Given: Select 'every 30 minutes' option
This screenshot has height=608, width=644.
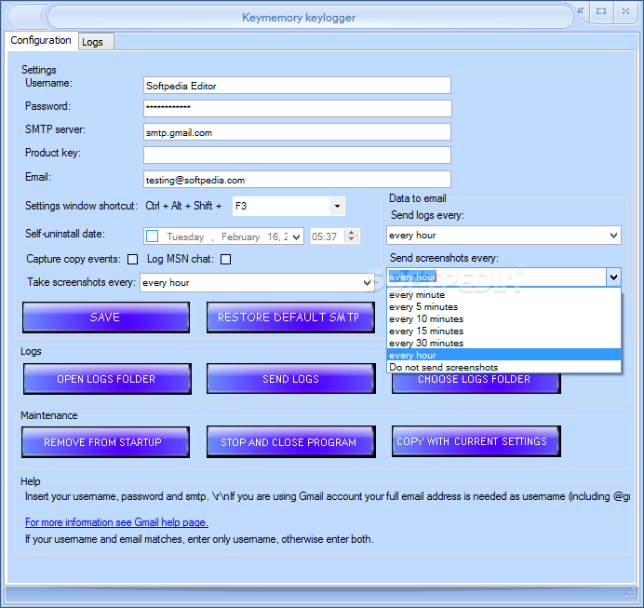Looking at the screenshot, I should click(504, 343).
